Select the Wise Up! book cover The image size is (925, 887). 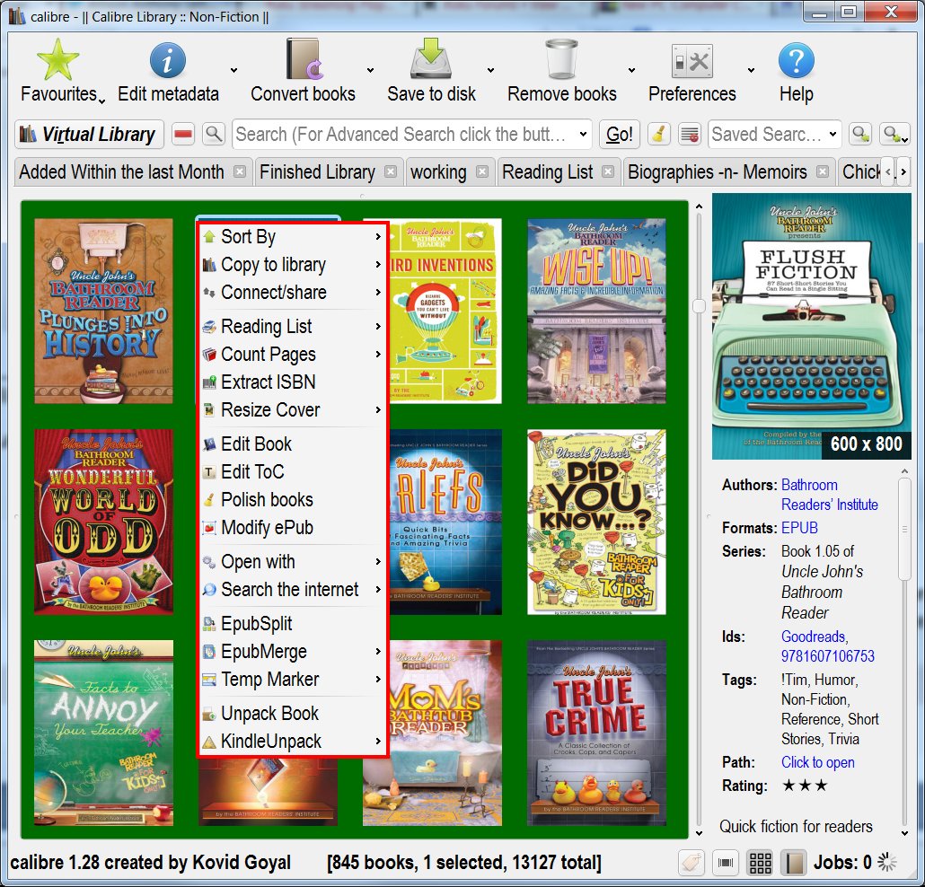coord(596,312)
